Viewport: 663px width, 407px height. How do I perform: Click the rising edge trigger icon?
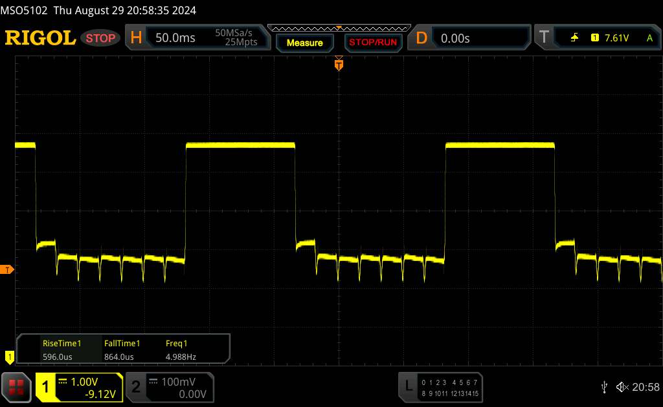click(574, 38)
